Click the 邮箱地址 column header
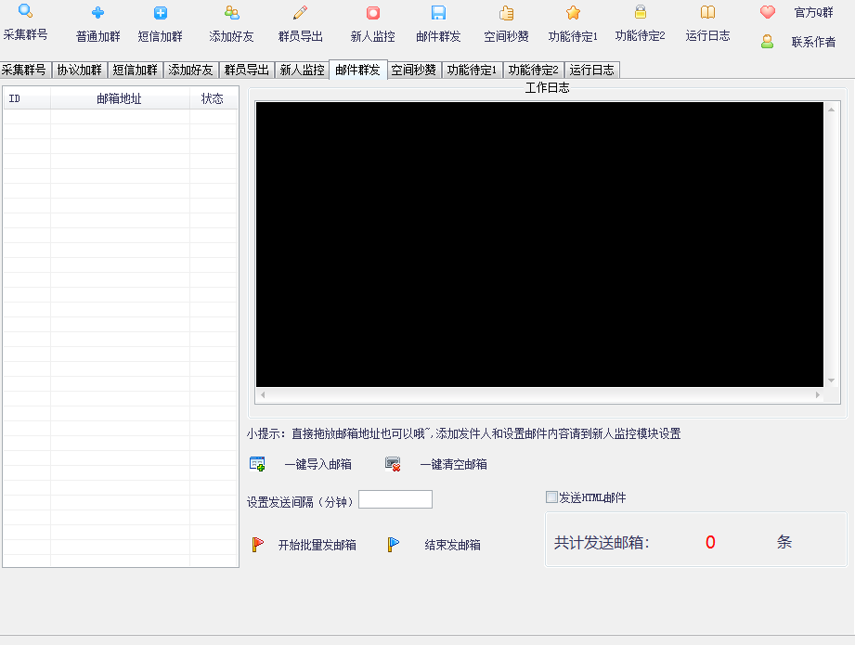The image size is (855, 645). (x=120, y=98)
